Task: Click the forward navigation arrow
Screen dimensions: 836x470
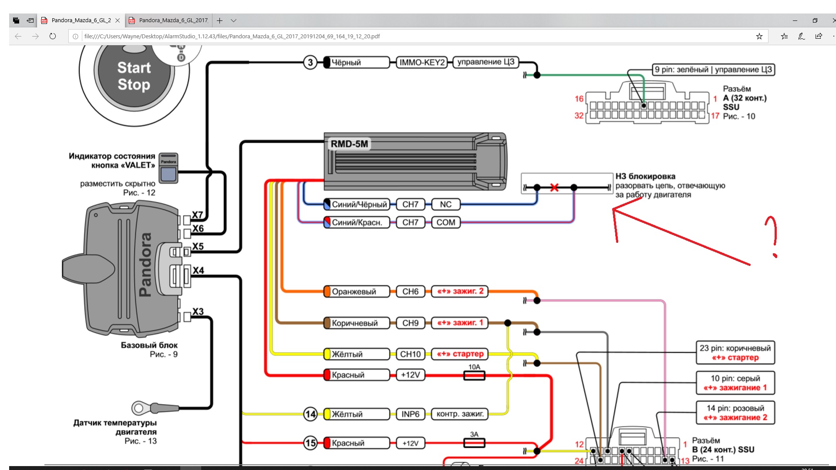Action: 35,36
